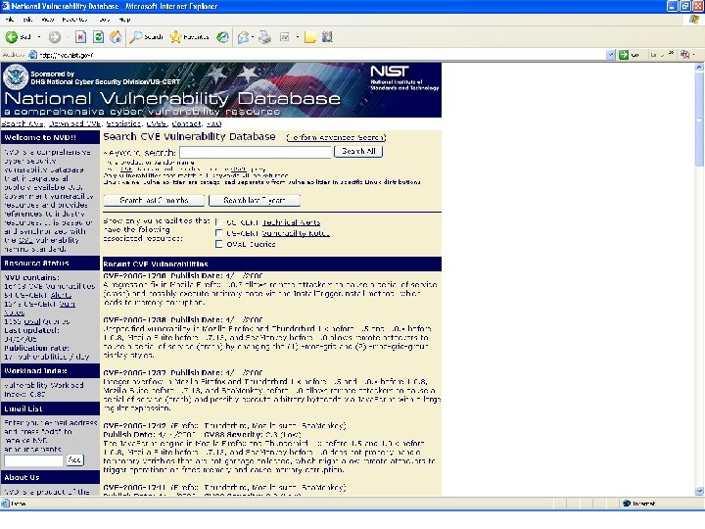Viewport: 705px width, 529px height.
Task: Open the Search CVE navigation link
Action: click(x=23, y=123)
